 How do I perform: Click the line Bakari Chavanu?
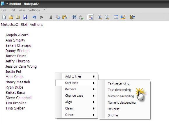[x=18, y=46]
